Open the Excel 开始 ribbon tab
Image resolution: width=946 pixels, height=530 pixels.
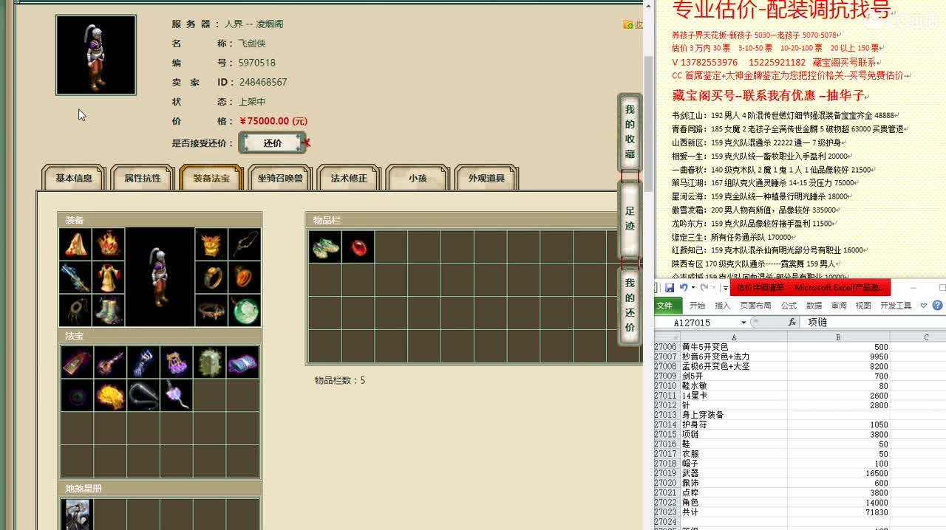click(x=698, y=306)
